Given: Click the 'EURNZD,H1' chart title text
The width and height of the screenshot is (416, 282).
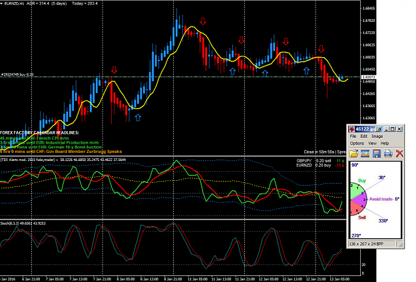Looking at the screenshot, I should (15, 3).
